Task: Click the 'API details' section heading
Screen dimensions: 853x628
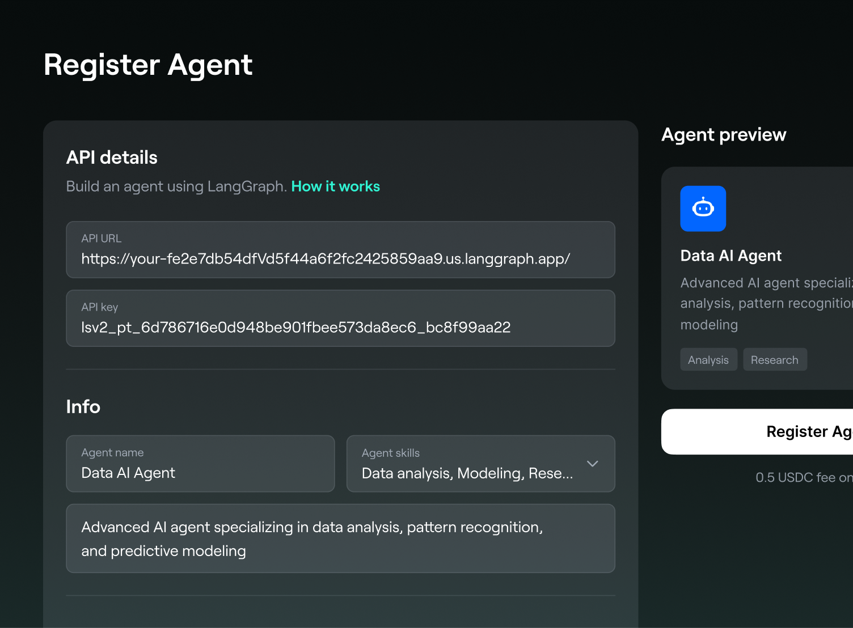Action: (112, 158)
